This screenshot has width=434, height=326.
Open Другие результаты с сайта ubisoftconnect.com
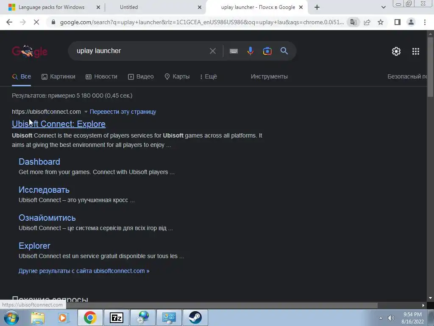84,271
